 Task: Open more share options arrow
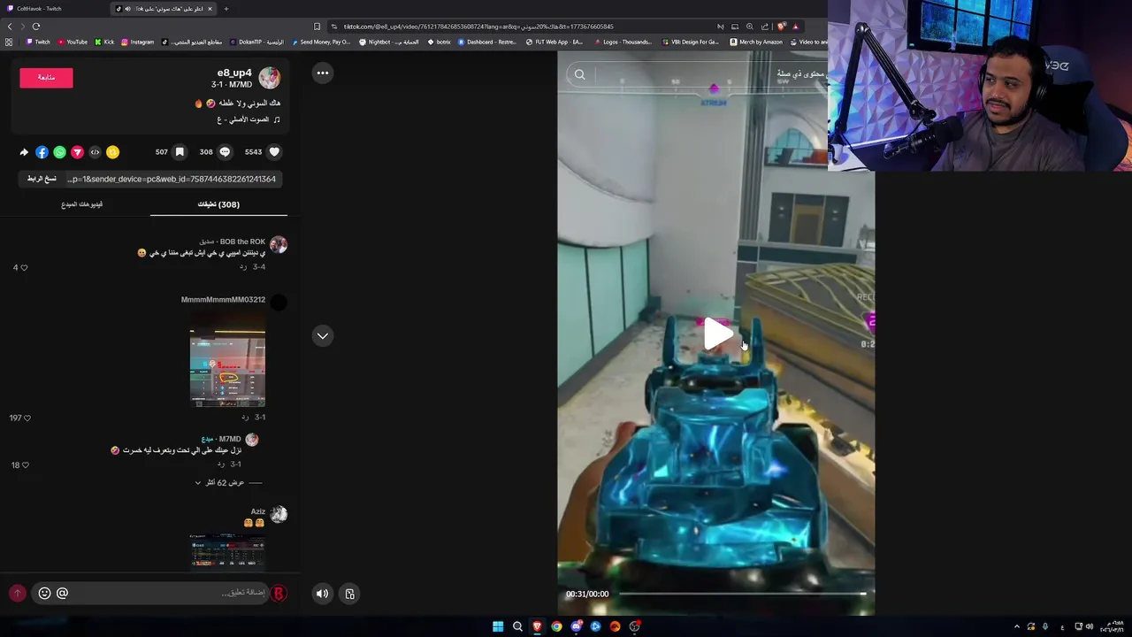(24, 152)
